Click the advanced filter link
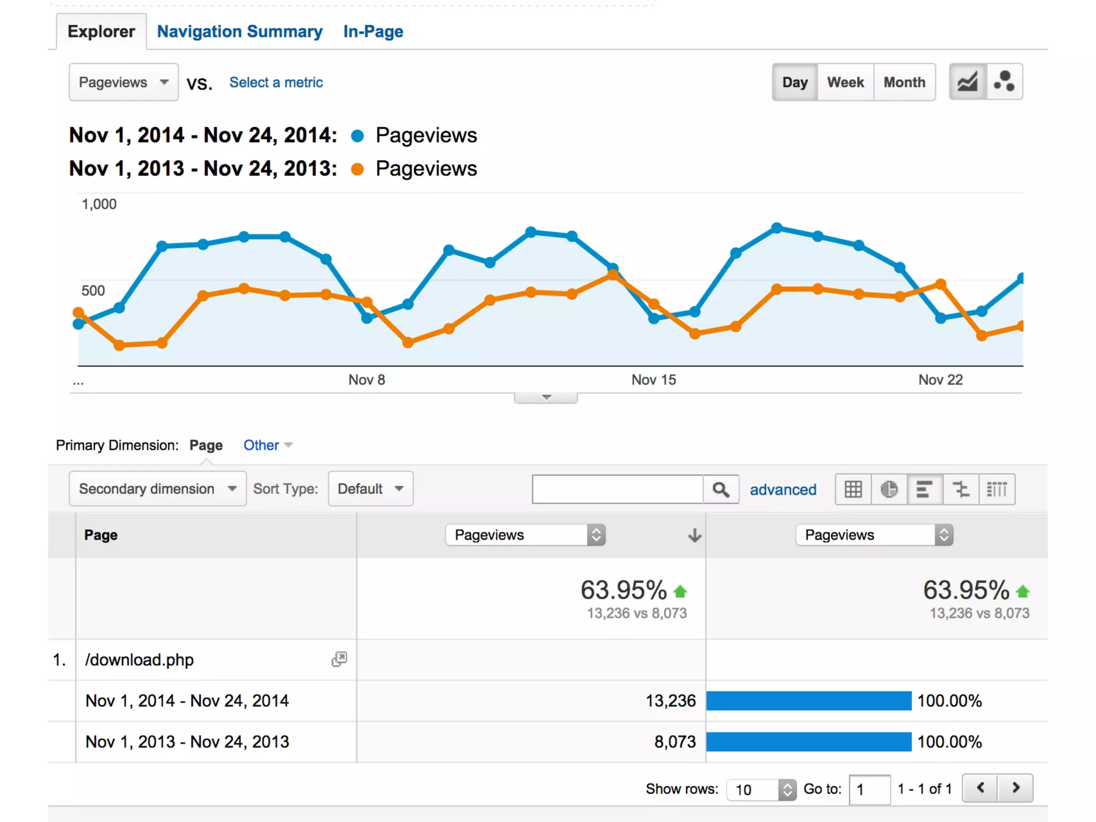The image size is (1096, 822). coord(783,490)
